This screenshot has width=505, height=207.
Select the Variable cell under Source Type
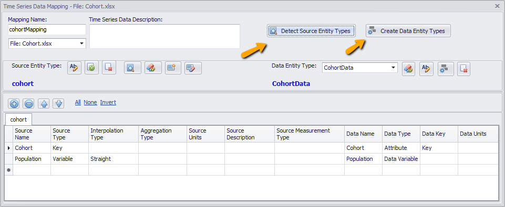click(x=69, y=159)
